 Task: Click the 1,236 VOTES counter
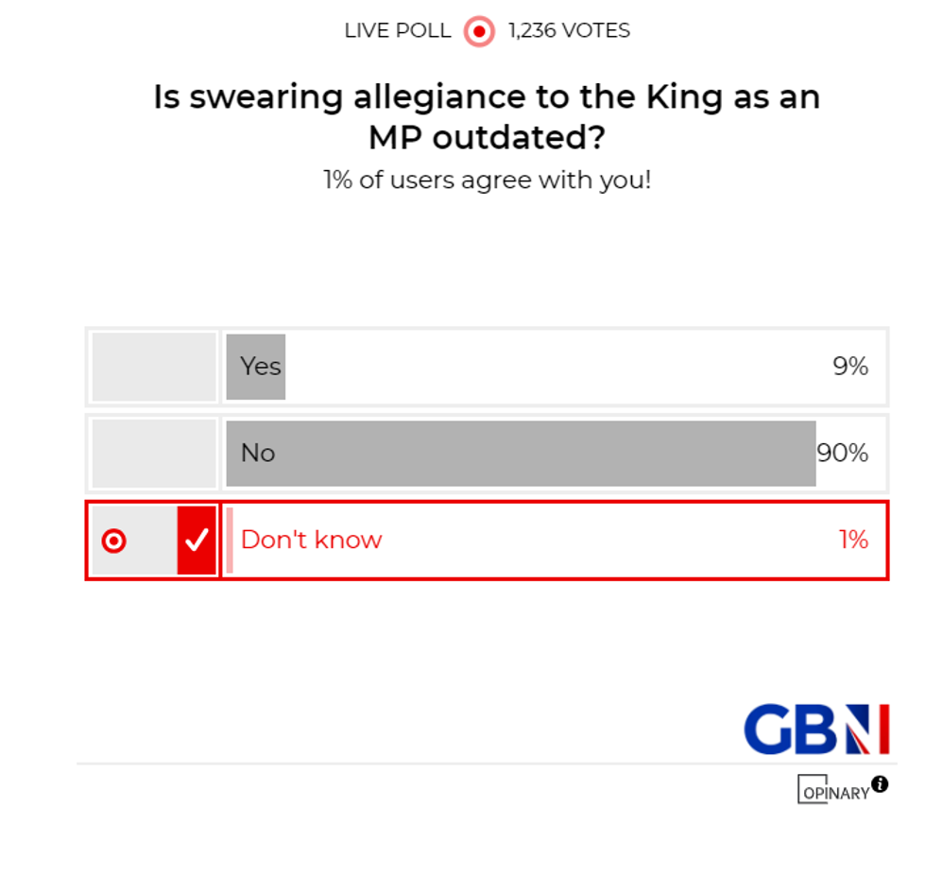click(x=569, y=31)
